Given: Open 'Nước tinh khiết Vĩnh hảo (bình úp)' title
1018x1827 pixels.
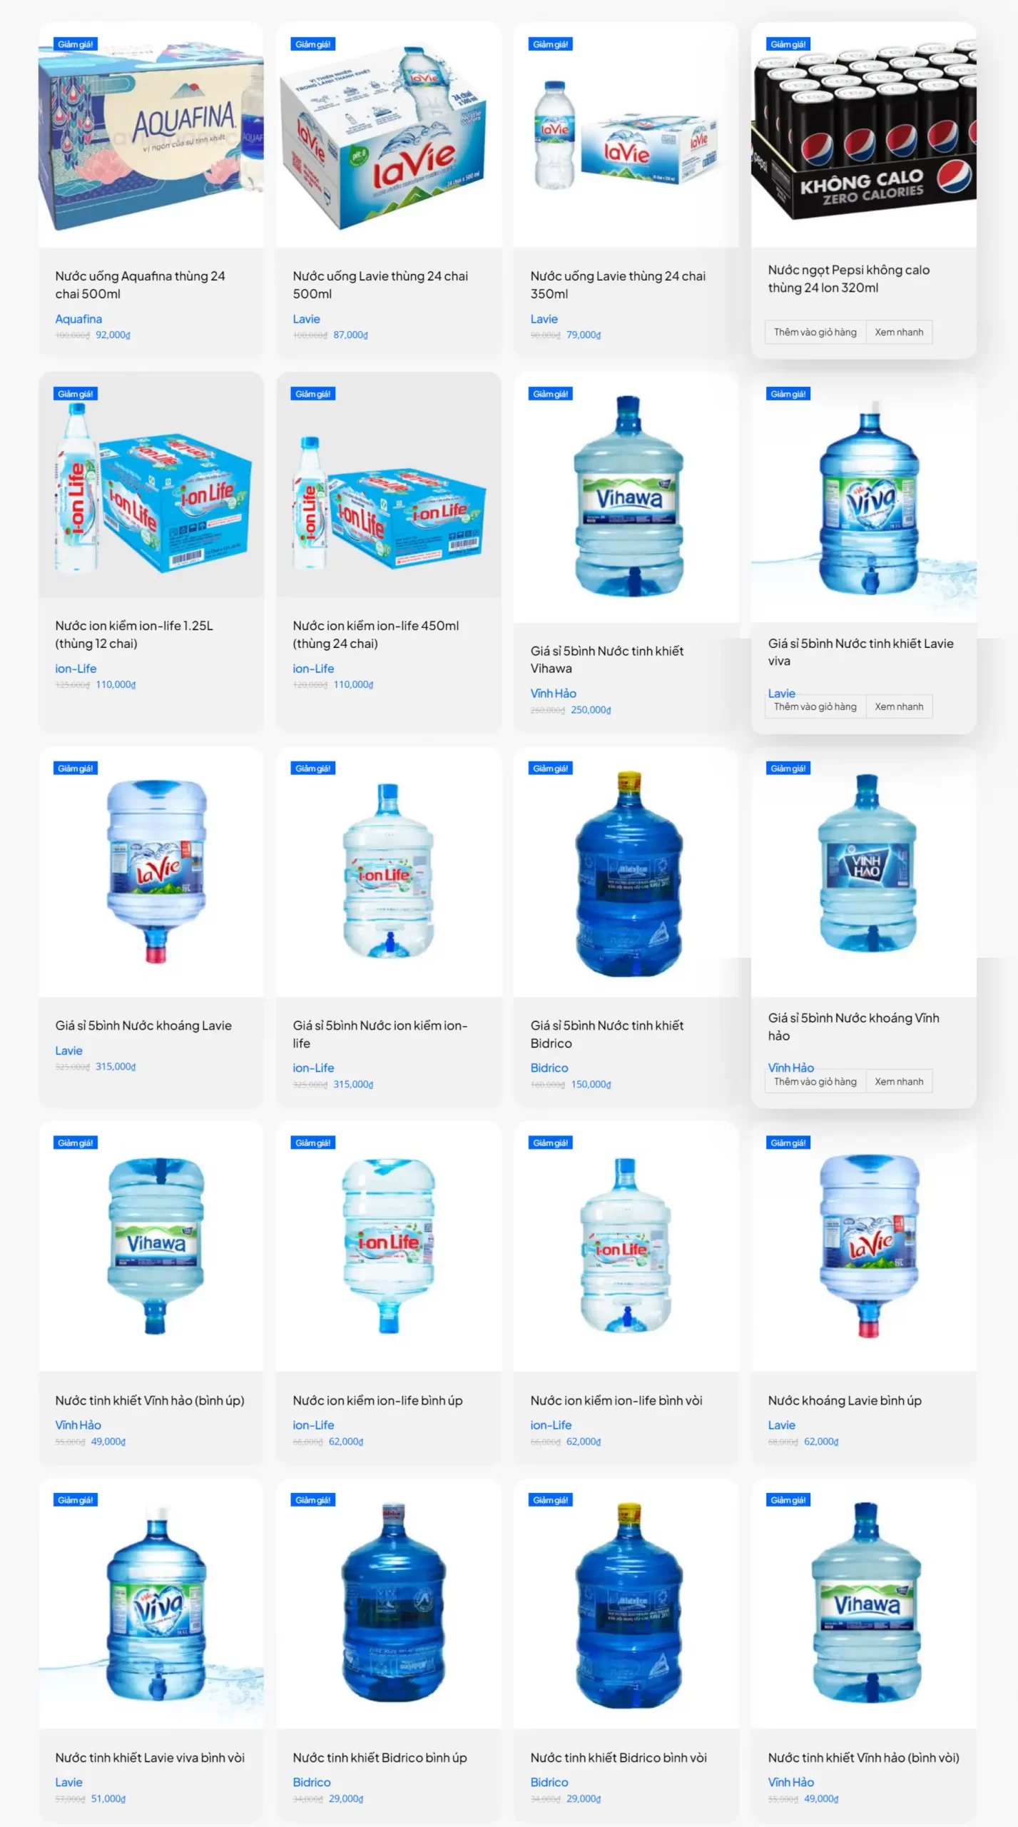Looking at the screenshot, I should (150, 1400).
